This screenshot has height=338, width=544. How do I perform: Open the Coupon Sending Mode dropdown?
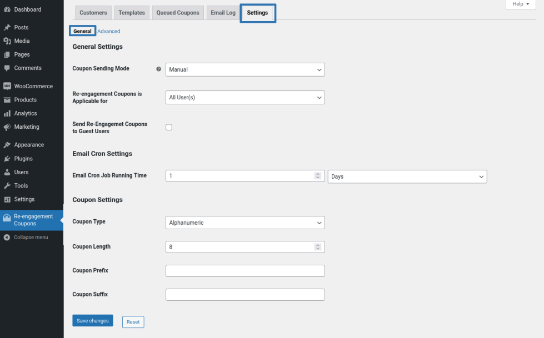click(x=245, y=69)
